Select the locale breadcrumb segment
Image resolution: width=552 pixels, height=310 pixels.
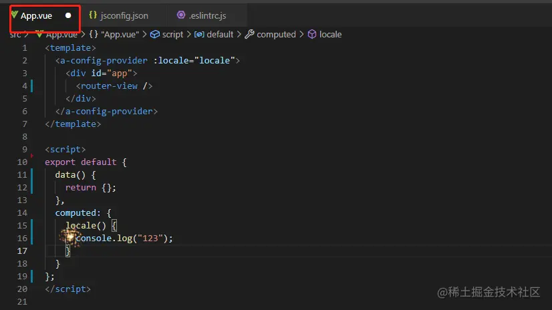click(x=330, y=35)
